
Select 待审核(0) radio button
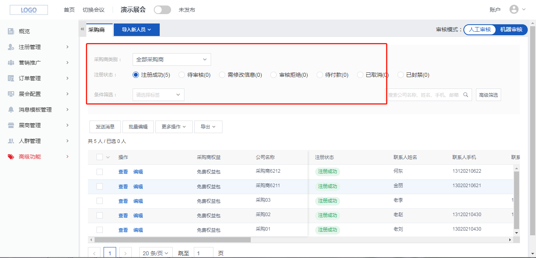[x=182, y=75]
